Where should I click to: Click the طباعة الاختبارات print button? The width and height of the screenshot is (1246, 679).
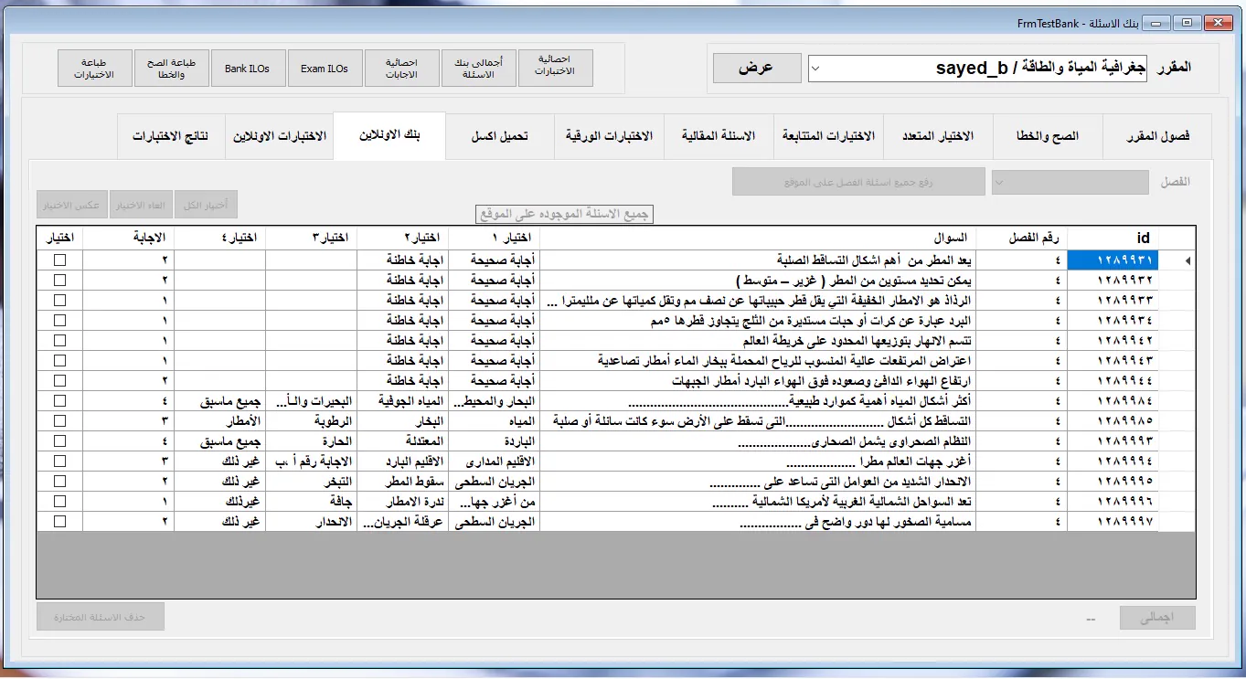(x=94, y=69)
